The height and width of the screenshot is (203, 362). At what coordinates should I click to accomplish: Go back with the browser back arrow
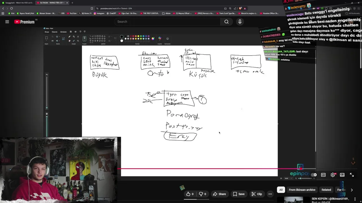(x=3, y=8)
